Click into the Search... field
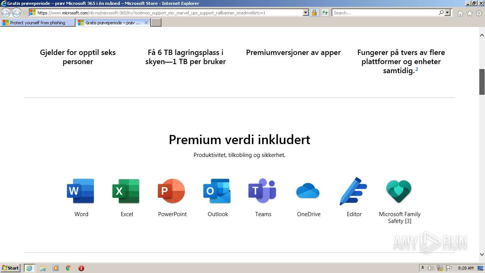This screenshot has width=485, height=273. tap(385, 13)
